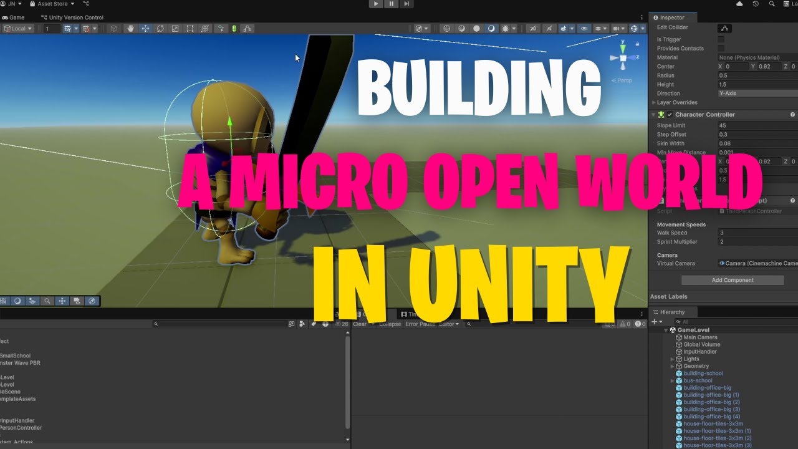Viewport: 798px width, 449px height.
Task: Click the Unity Version Control branch icon
Action: pos(87,4)
